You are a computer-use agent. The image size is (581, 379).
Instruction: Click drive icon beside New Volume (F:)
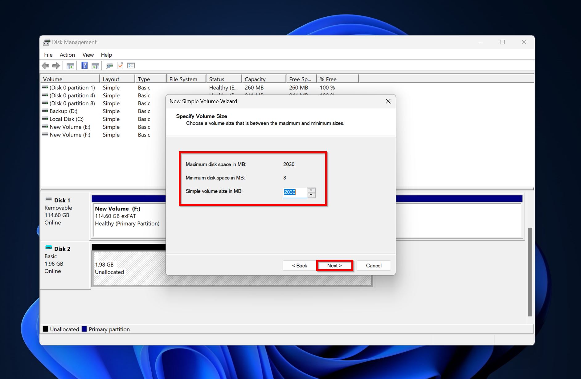pos(45,134)
